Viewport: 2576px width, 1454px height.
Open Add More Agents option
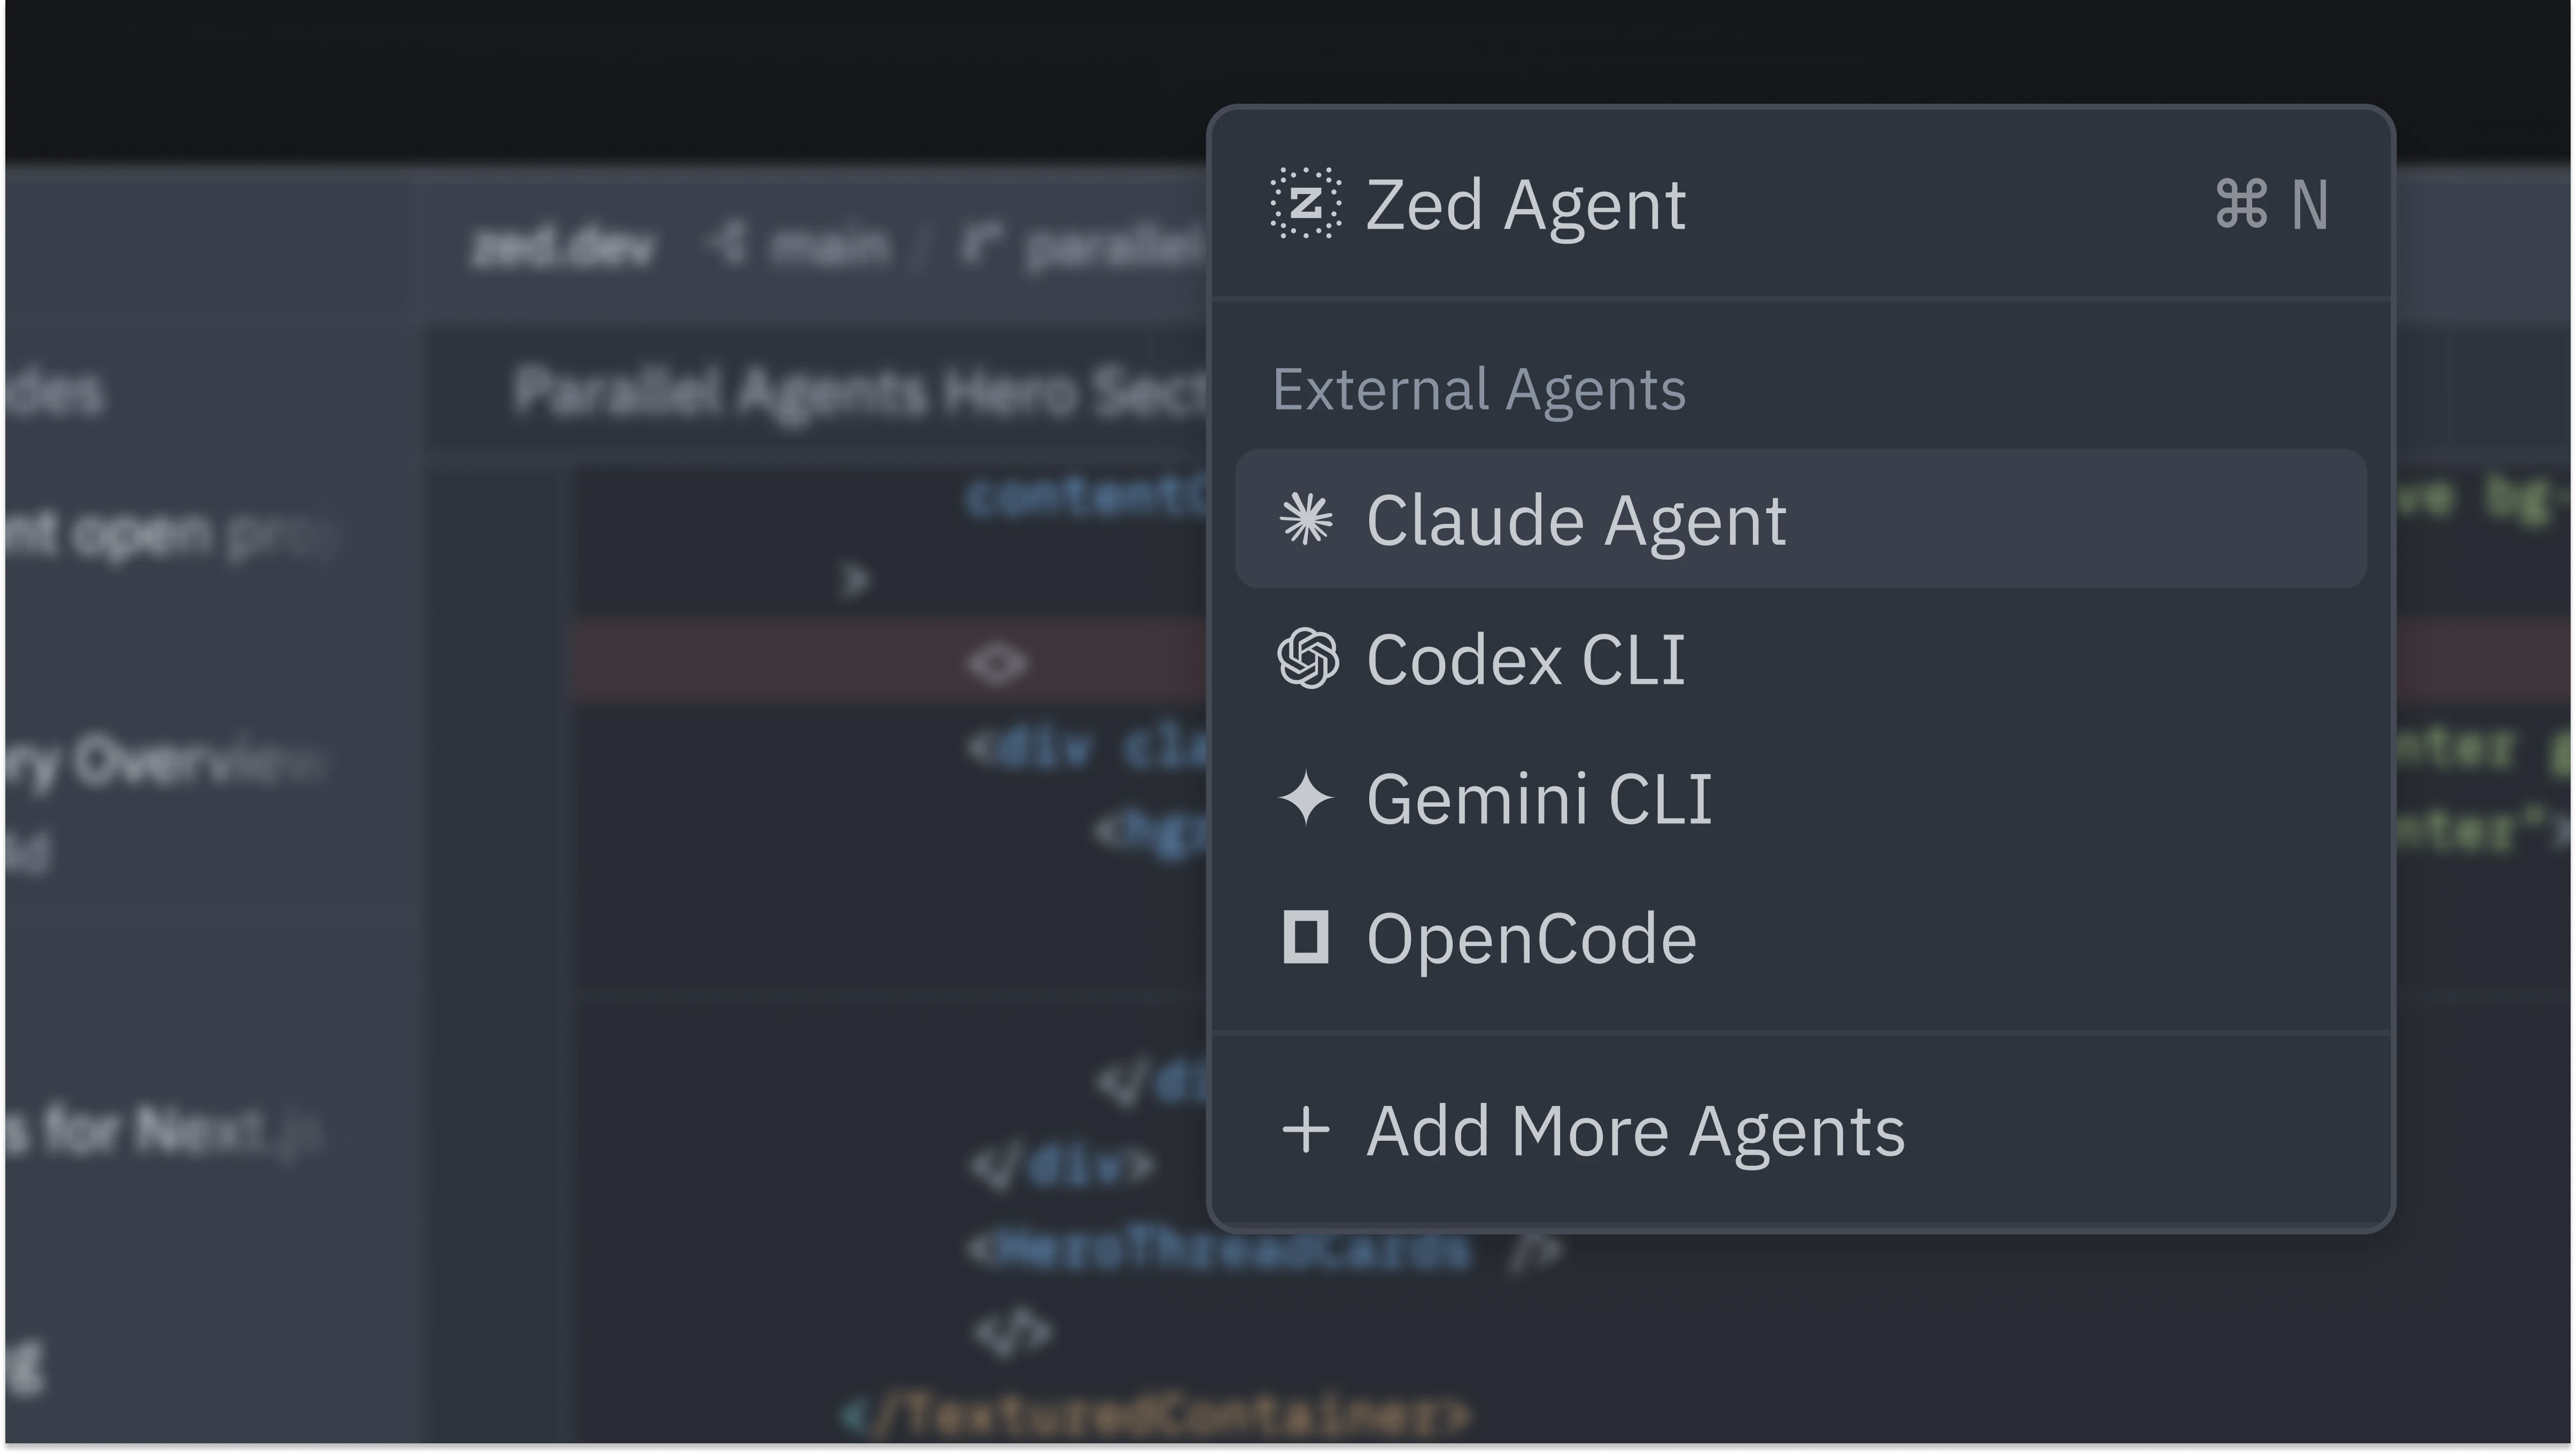point(1636,1132)
